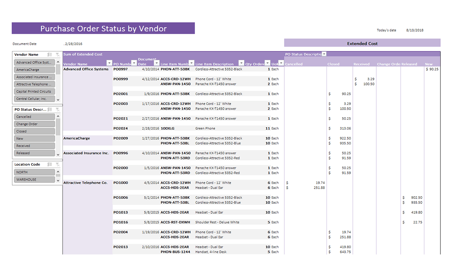Select PO number PO2009 cell

(x=120, y=138)
